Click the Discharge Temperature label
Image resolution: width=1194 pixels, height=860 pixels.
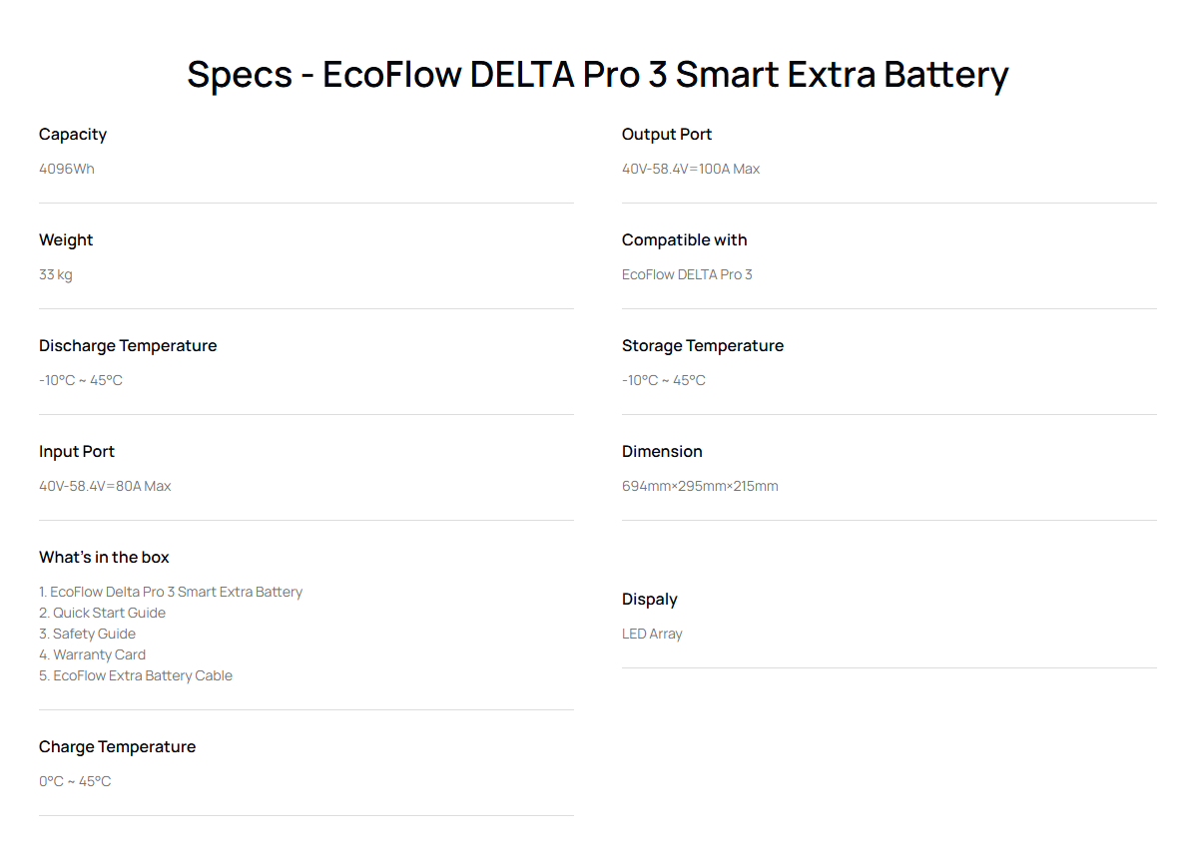(x=128, y=346)
